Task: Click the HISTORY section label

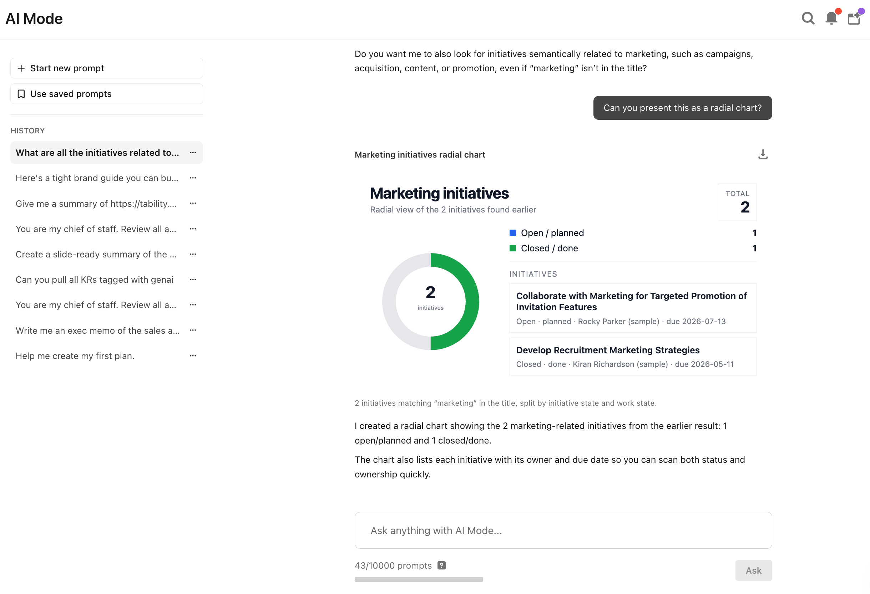Action: (28, 130)
